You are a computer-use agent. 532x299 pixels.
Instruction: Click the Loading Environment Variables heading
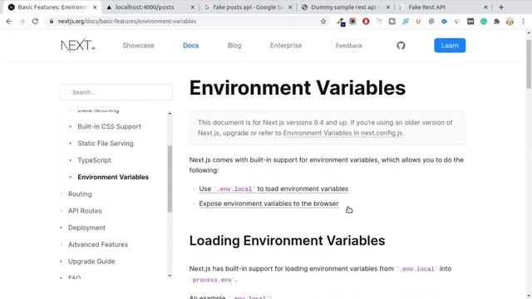(x=287, y=241)
